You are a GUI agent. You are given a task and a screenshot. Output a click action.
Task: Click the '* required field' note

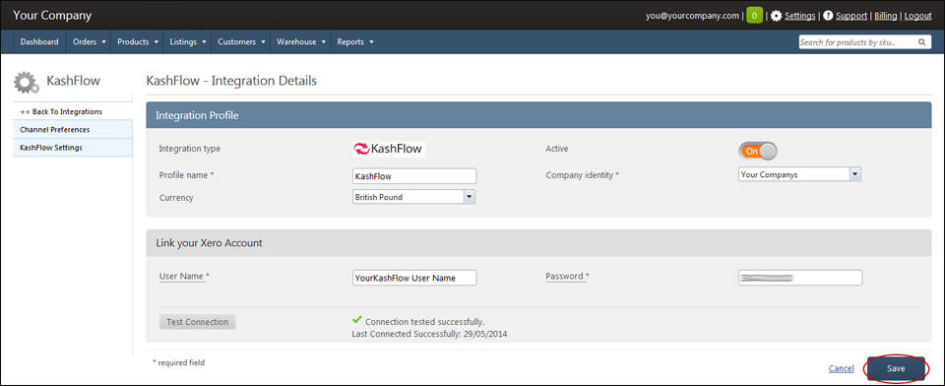point(178,362)
